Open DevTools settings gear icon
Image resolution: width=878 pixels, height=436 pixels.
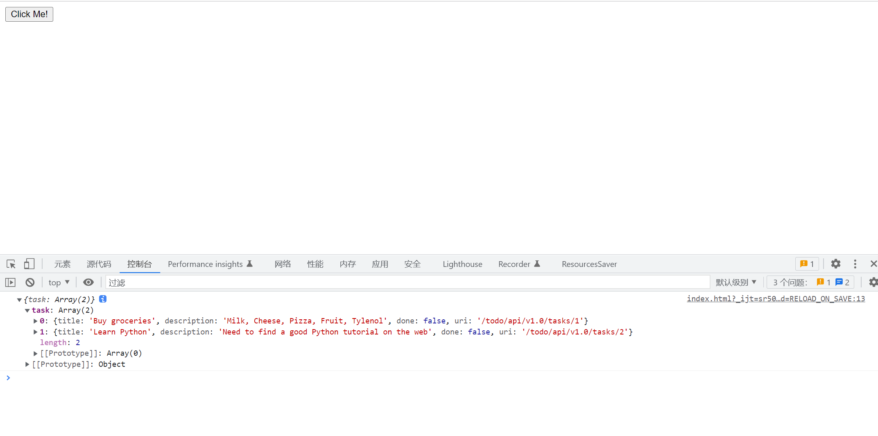(x=835, y=264)
